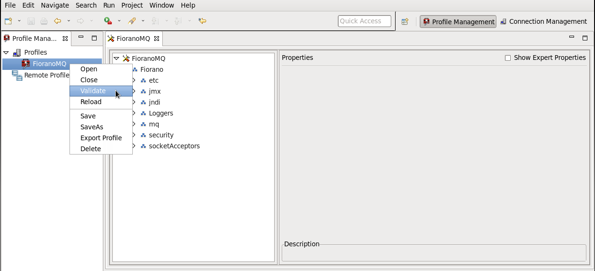
Task: Click the green Run with toolbox icon
Action: tap(108, 21)
